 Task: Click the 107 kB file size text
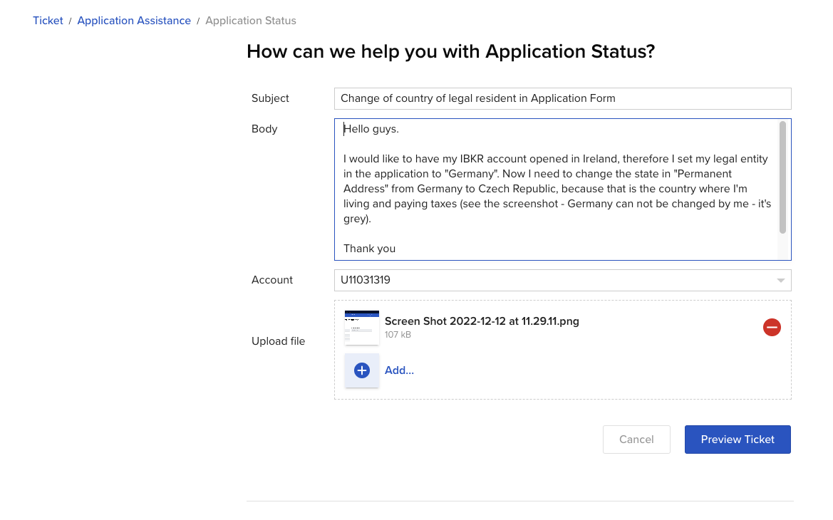tap(398, 335)
